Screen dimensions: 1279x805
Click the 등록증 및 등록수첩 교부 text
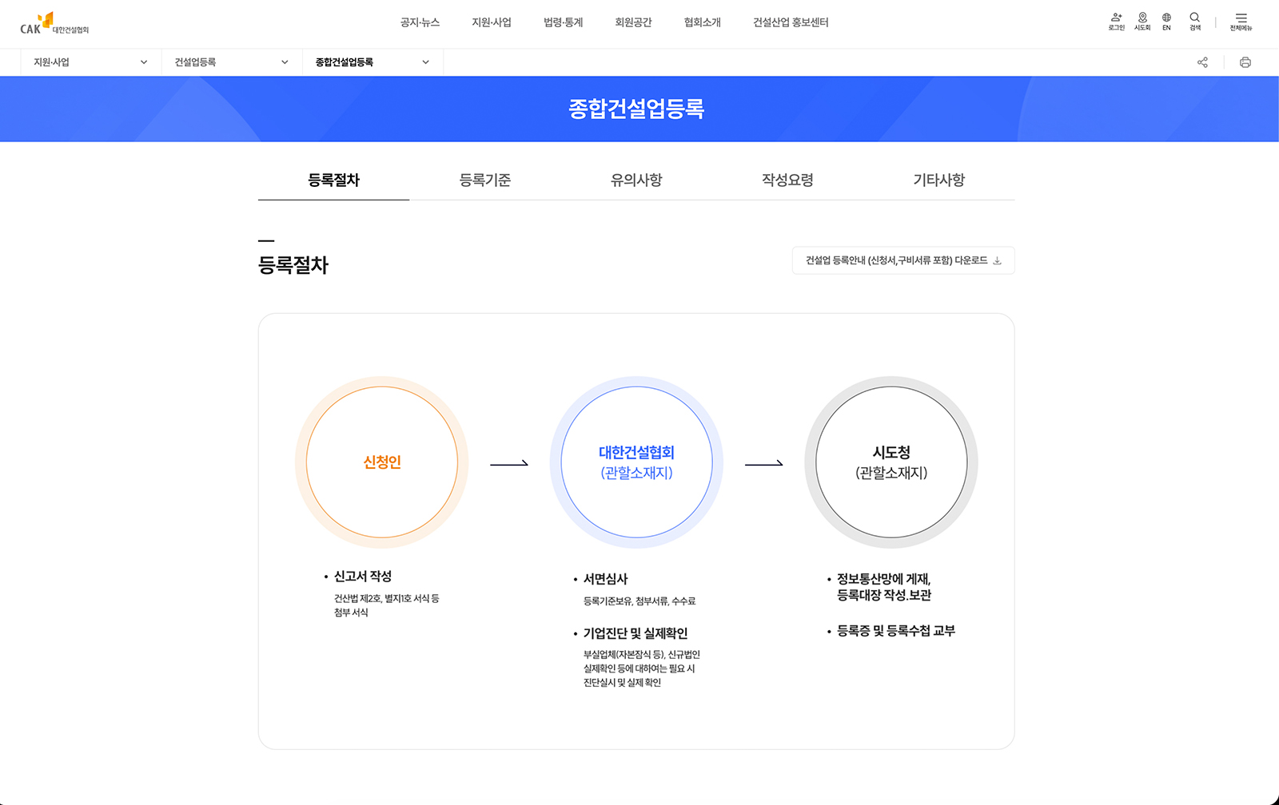(x=896, y=631)
